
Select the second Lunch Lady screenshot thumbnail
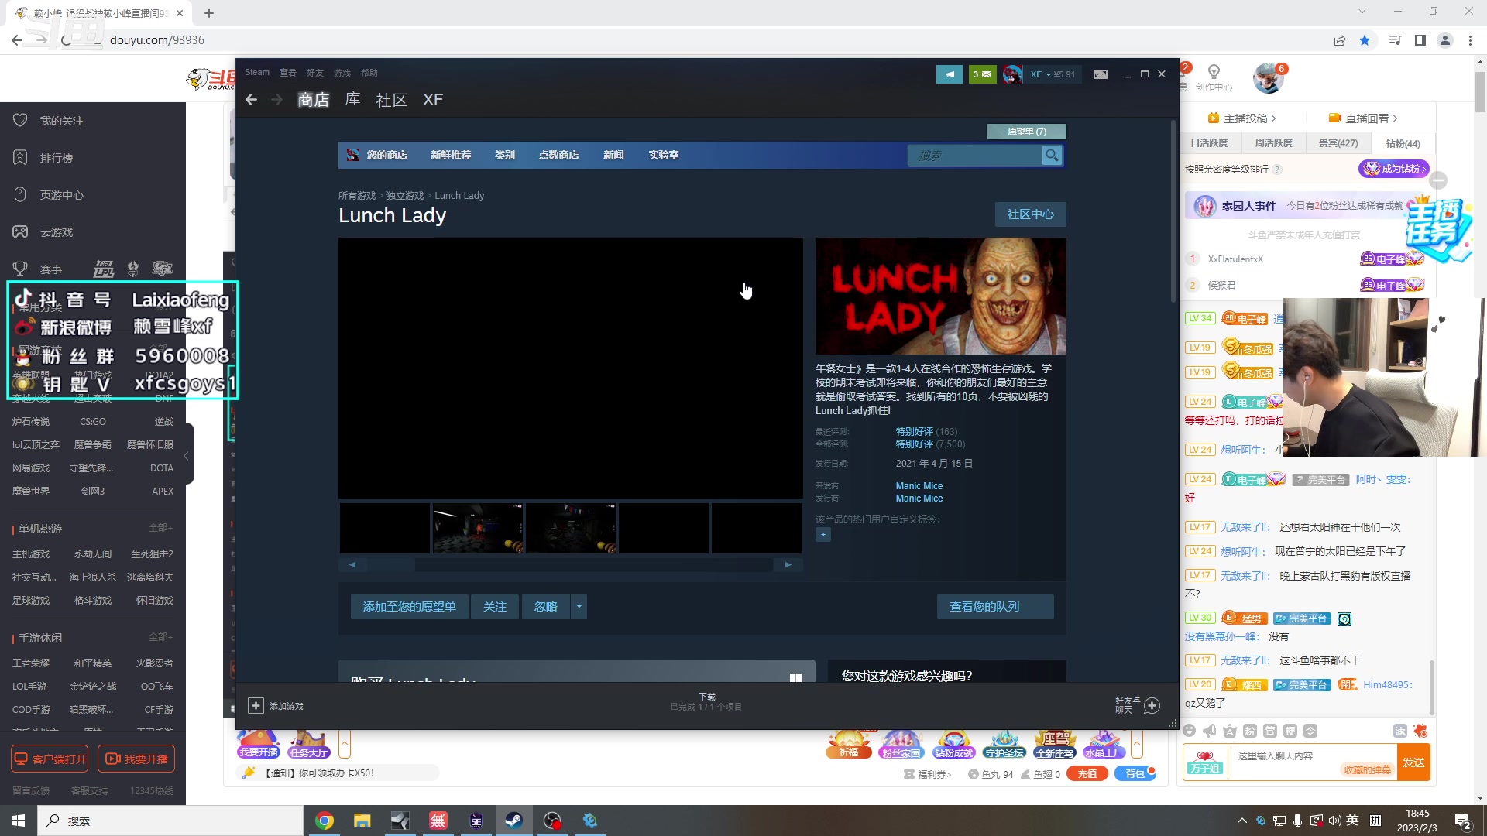point(478,528)
